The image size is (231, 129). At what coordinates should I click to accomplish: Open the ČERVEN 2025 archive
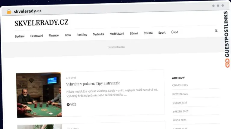point(180,85)
